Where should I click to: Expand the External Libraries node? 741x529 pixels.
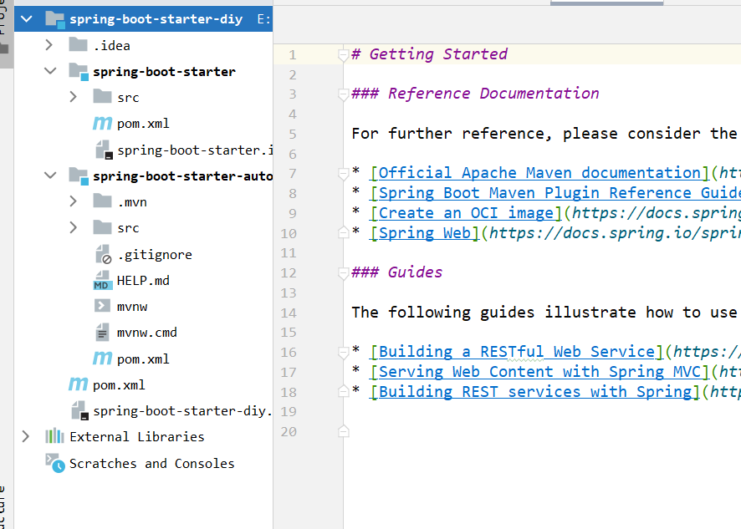(26, 437)
